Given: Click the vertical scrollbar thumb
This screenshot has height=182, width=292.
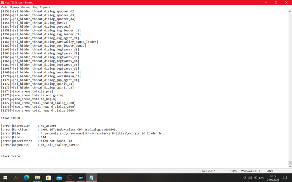Looking at the screenshot, I should tap(290, 163).
